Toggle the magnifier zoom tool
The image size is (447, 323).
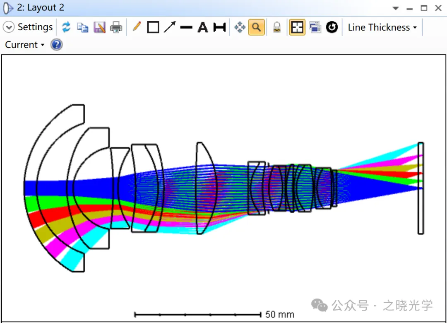click(257, 28)
